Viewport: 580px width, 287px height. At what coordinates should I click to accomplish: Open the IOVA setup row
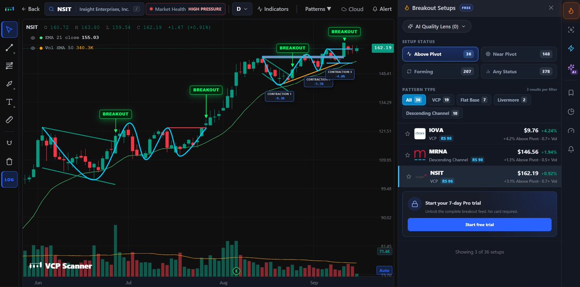point(479,134)
